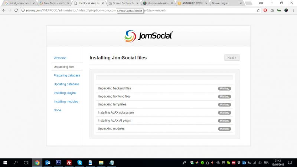Screen dimensions: 297x167
Task: Click 'Unpacking templates' row text
Action: pyautogui.click(x=112, y=104)
